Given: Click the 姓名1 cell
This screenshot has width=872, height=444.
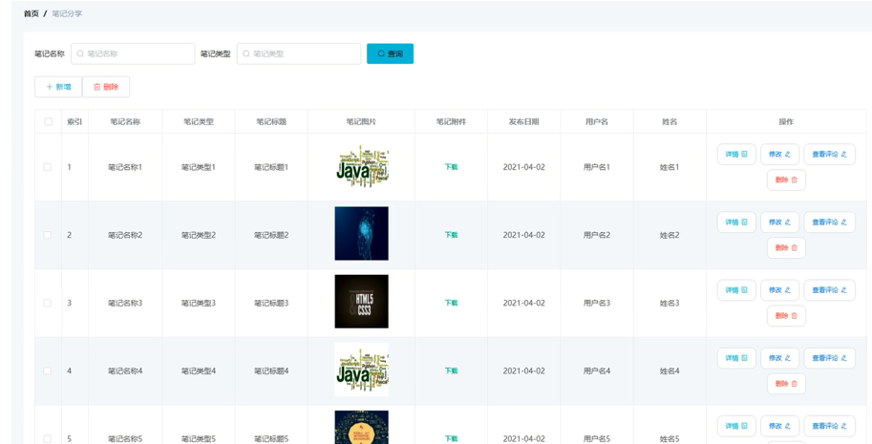Looking at the screenshot, I should point(670,167).
